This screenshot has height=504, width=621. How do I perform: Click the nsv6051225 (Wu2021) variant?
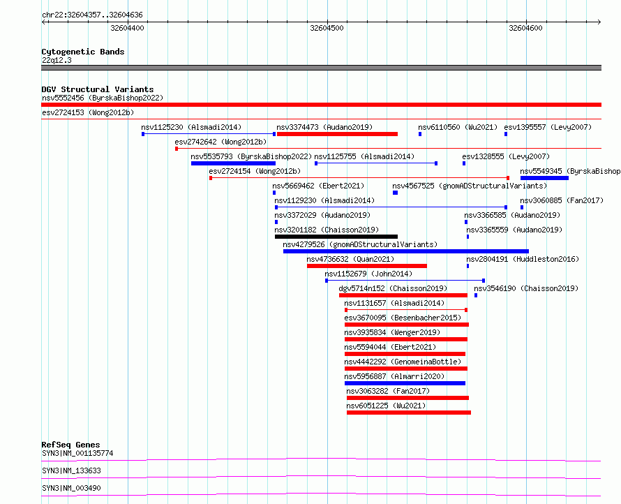point(409,413)
